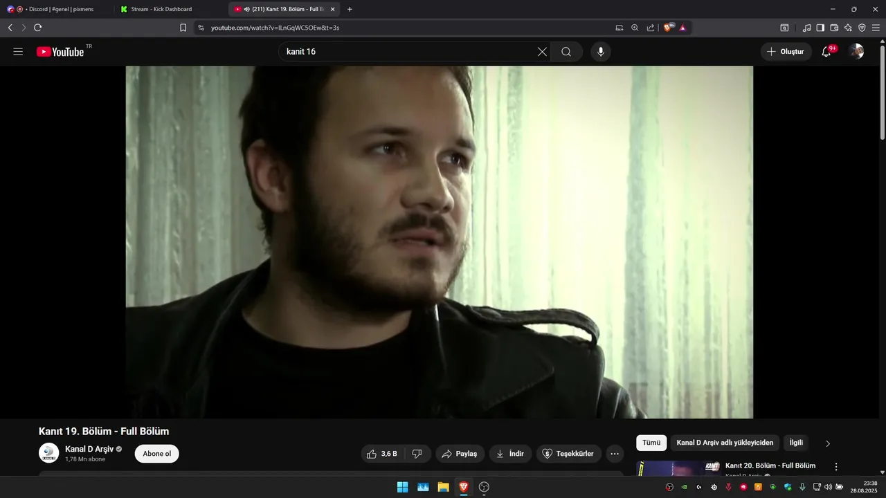Go forward in browser history
886x498 pixels.
coord(24,28)
